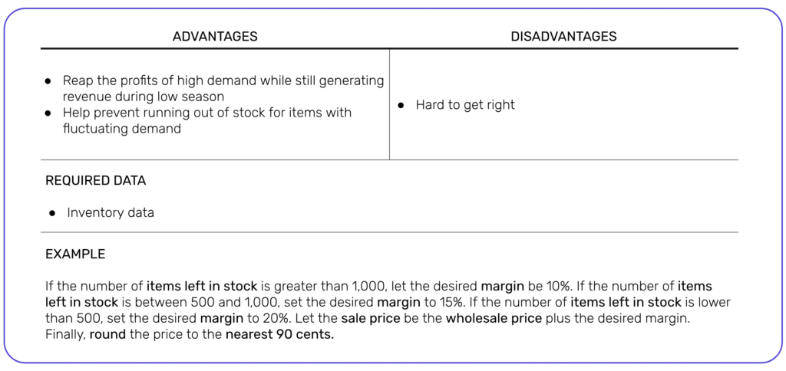Click the bold 'wholesale price' text
Viewport: 786px width, 371px height.
tap(494, 318)
